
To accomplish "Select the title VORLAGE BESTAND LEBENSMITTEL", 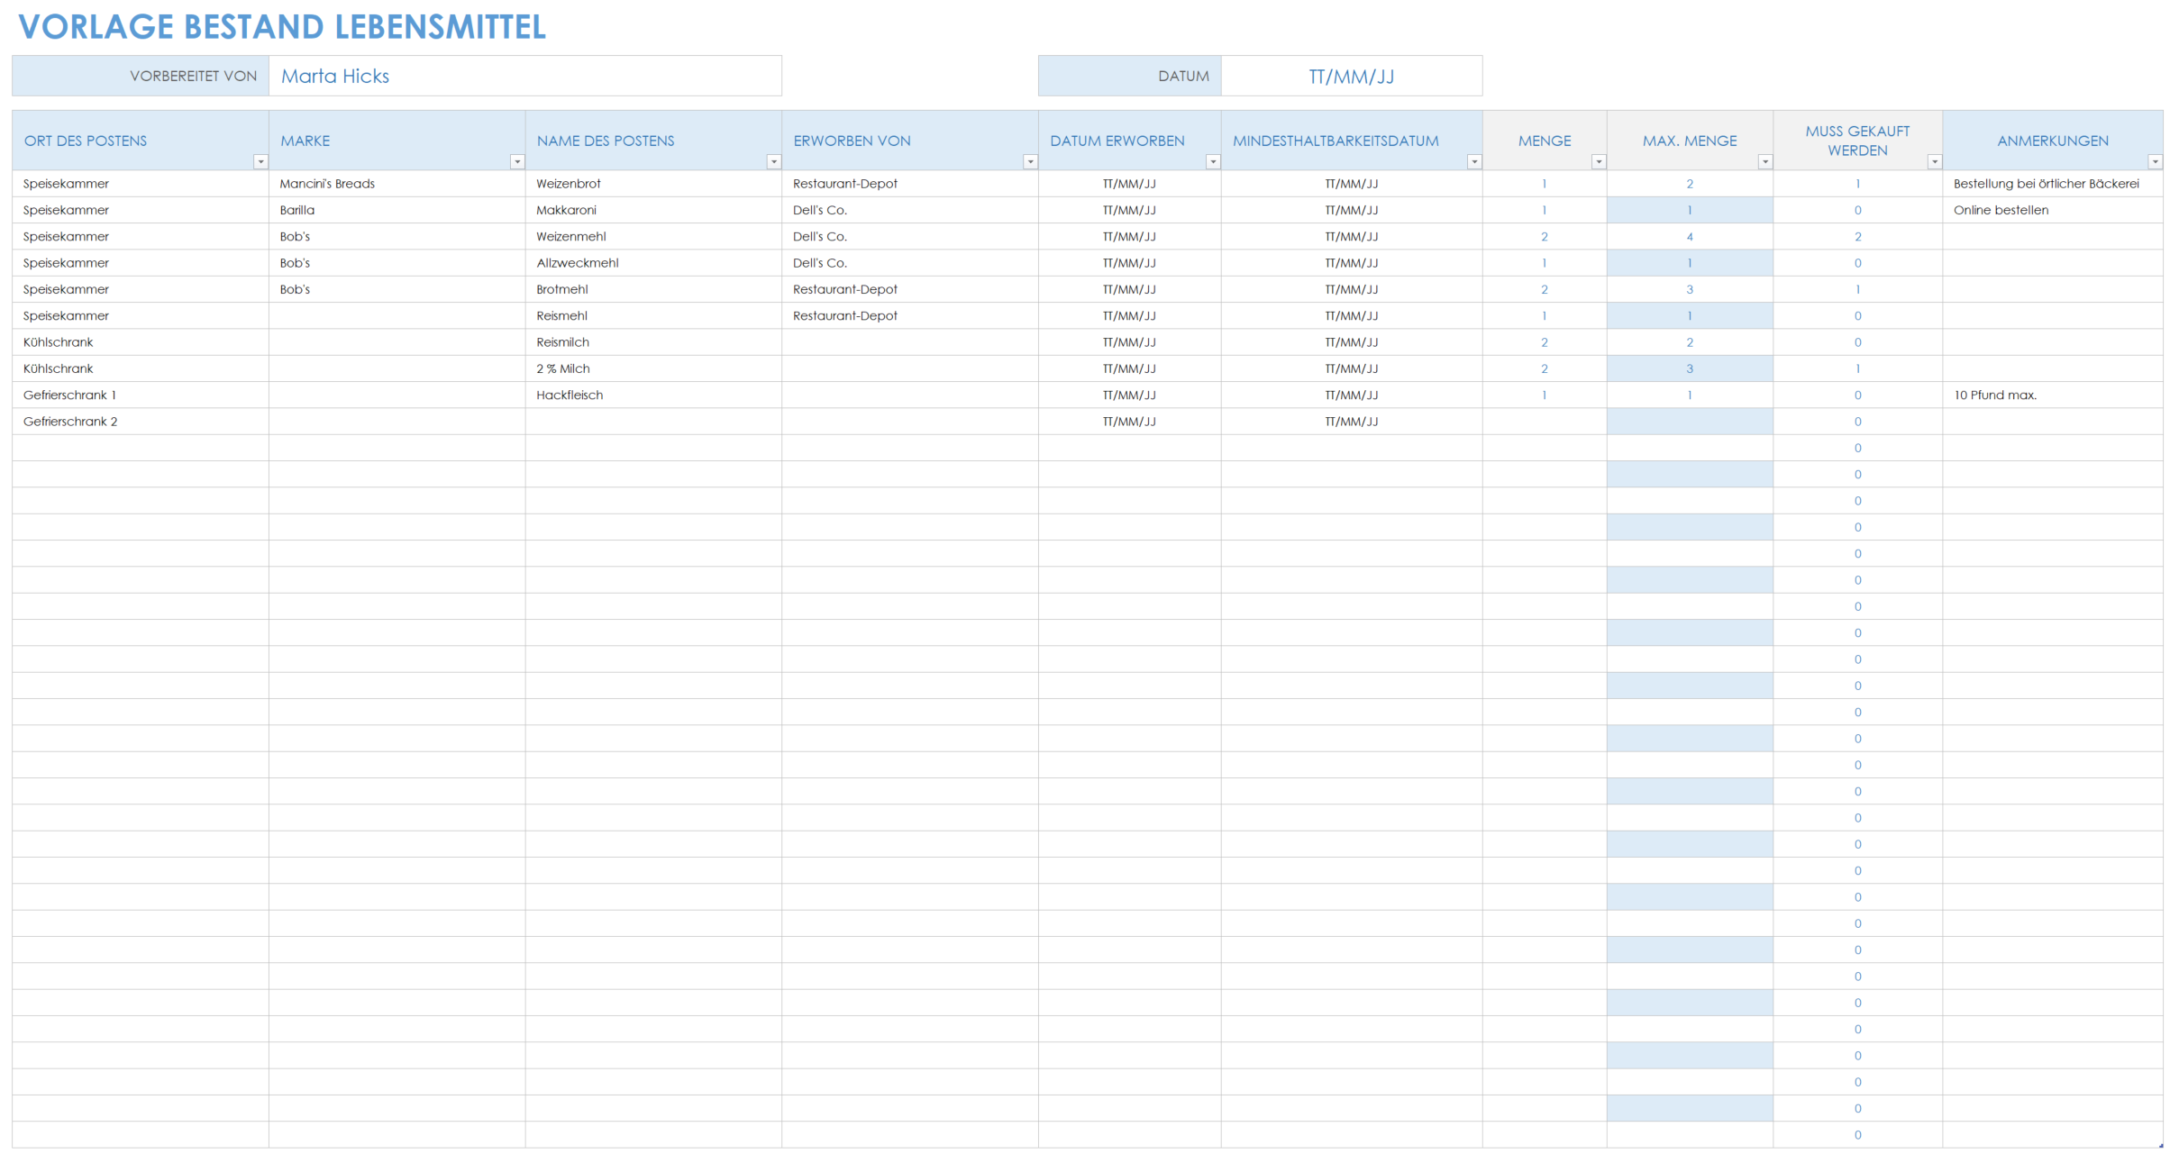I will pyautogui.click(x=282, y=27).
